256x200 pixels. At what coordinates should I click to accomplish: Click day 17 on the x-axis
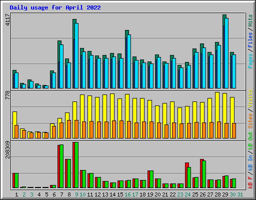(x=135, y=194)
